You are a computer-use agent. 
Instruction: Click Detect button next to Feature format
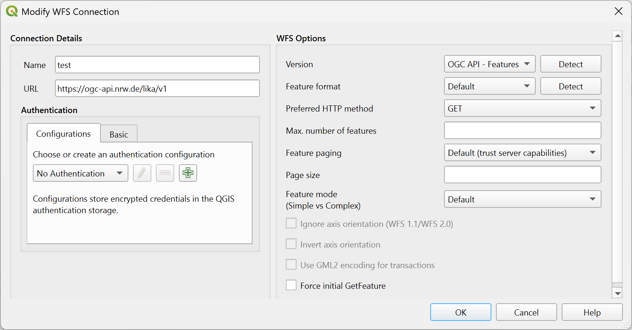(570, 86)
